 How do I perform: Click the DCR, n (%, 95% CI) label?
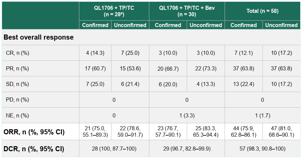click(x=34, y=149)
